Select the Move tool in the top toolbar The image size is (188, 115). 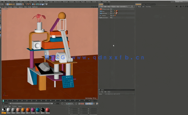point(8,4)
